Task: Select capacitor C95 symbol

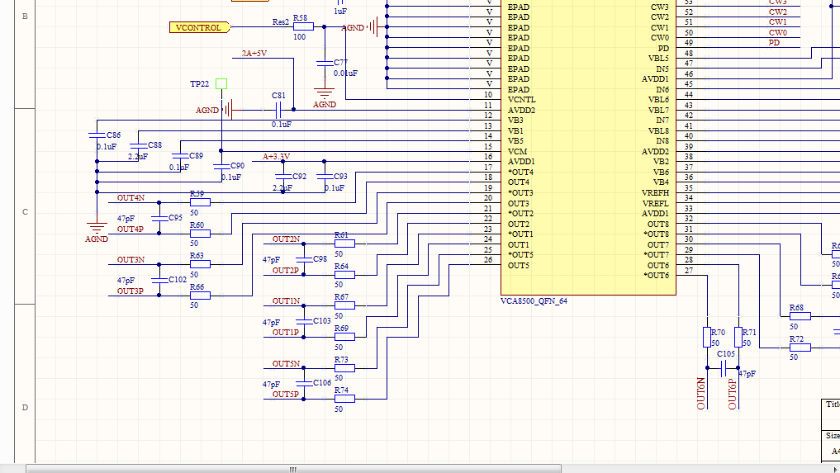Action: tap(159, 218)
